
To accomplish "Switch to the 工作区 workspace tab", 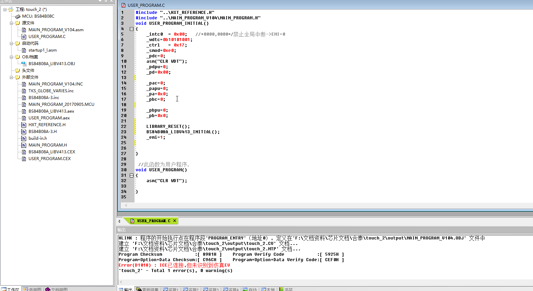I will click(11, 289).
